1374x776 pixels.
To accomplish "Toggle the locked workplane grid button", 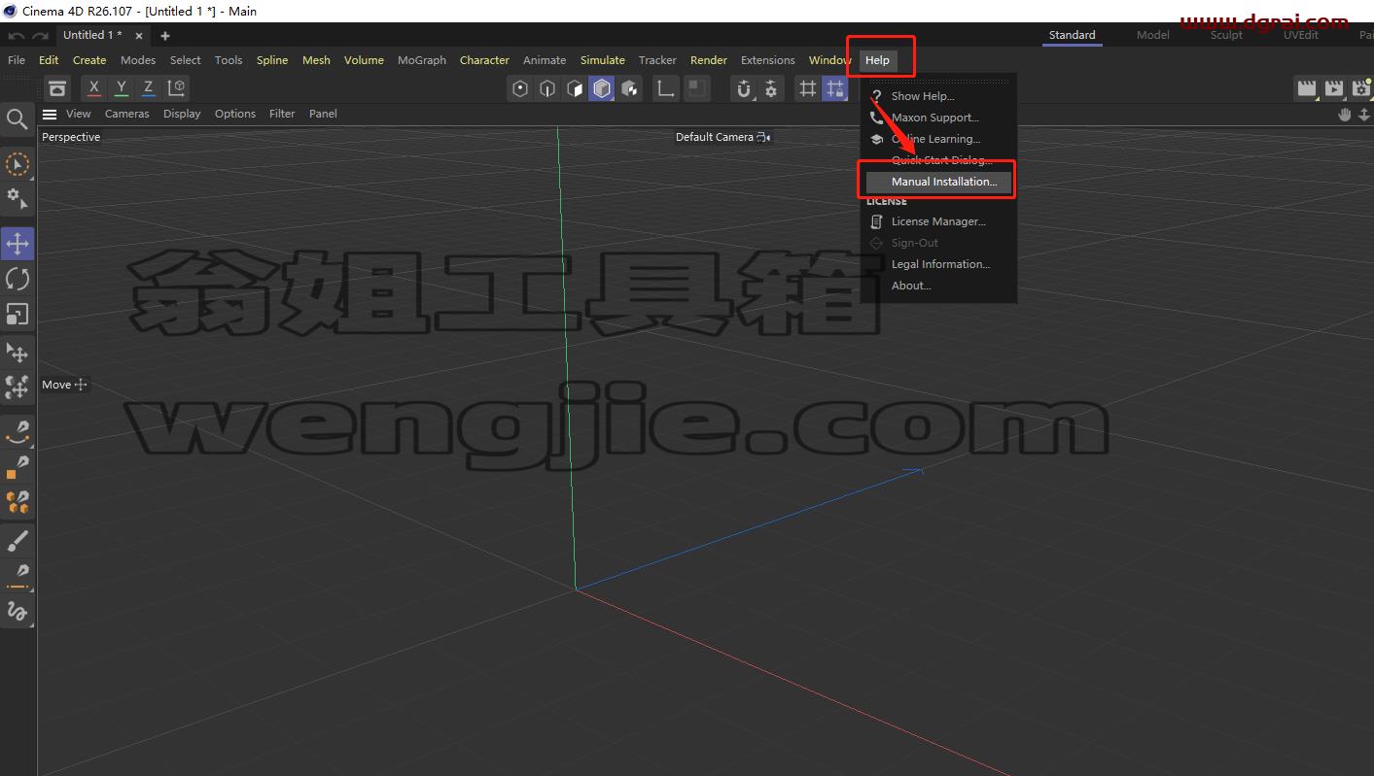I will tap(835, 89).
